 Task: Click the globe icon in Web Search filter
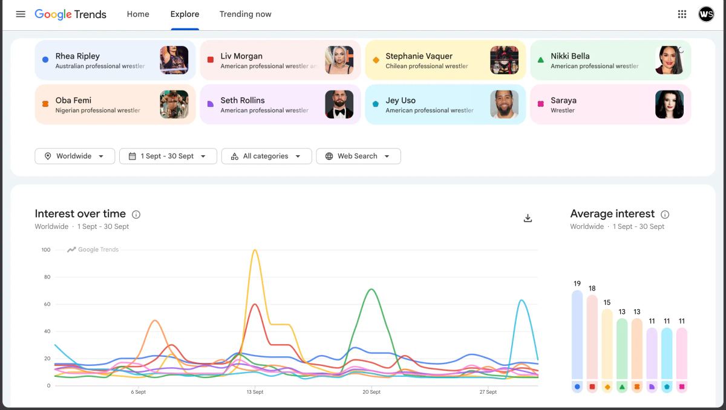point(329,156)
